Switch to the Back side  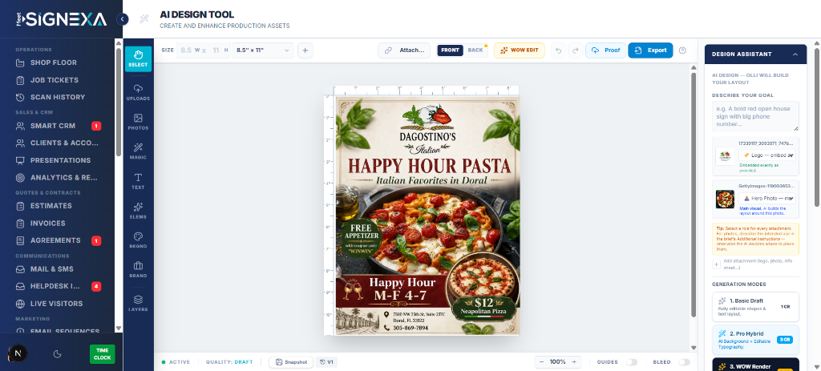[x=475, y=50]
